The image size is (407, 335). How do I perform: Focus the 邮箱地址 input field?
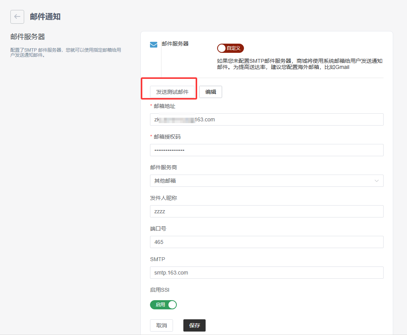(266, 119)
